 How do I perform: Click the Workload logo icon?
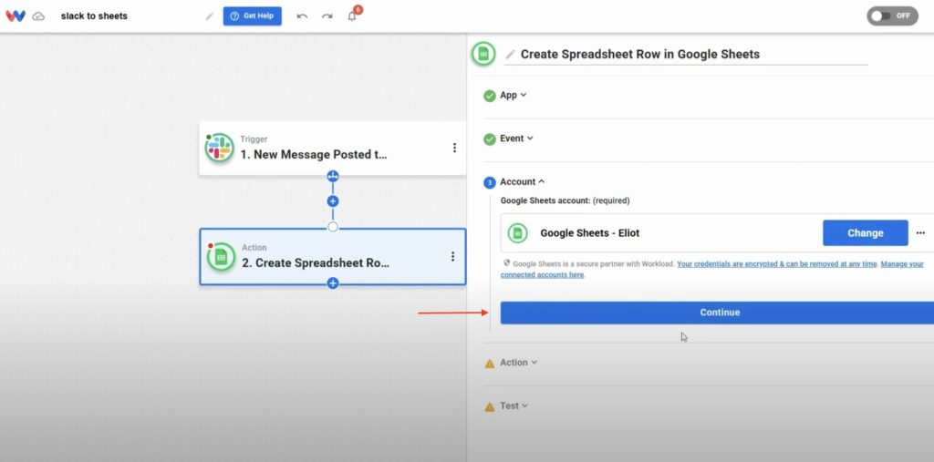click(x=16, y=16)
